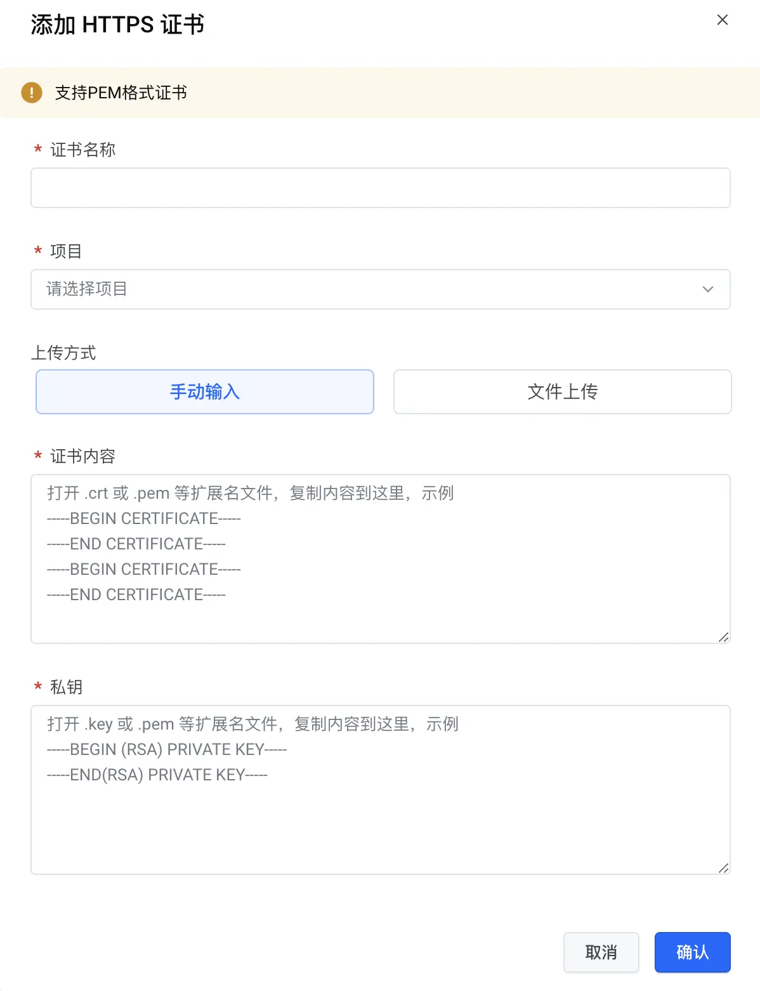760x991 pixels.
Task: Click the 添加 HTTPS 证书 dialog title
Action: coord(117,25)
